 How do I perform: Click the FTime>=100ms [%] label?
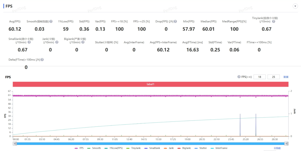pyautogui.click(x=259, y=42)
